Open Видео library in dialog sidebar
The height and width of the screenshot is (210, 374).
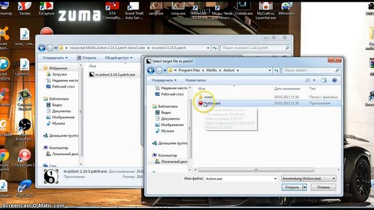point(164,113)
